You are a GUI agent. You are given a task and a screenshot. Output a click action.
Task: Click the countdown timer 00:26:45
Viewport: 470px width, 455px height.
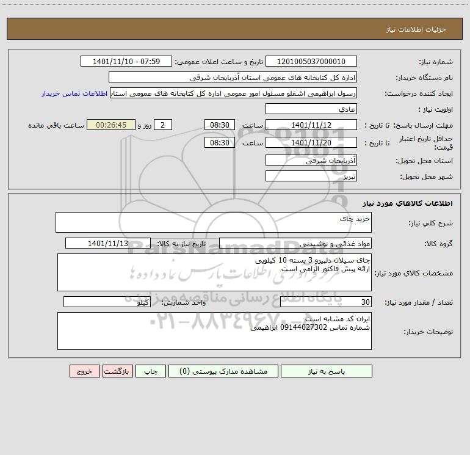coord(111,125)
